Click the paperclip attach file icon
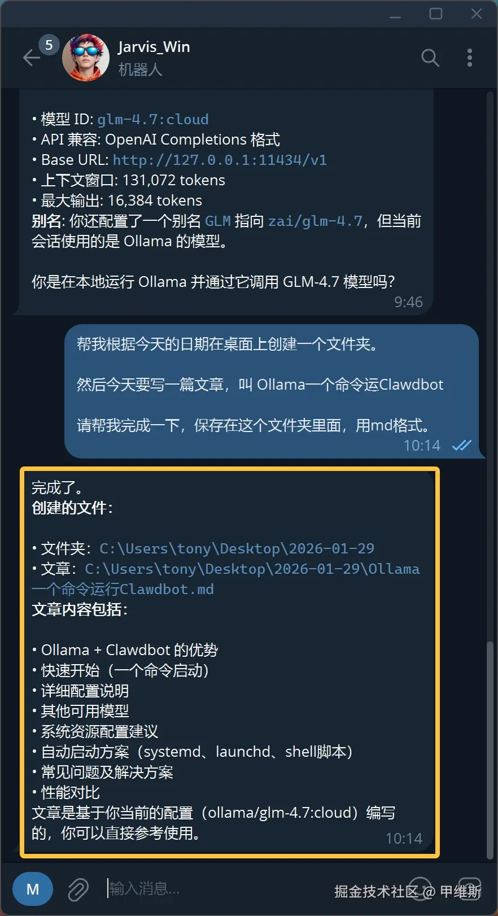The image size is (498, 916). 78,889
